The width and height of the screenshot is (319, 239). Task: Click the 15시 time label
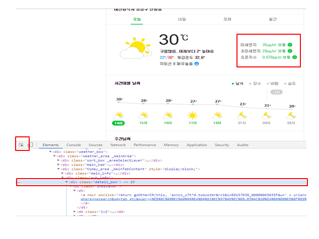pyautogui.click(x=143, y=123)
